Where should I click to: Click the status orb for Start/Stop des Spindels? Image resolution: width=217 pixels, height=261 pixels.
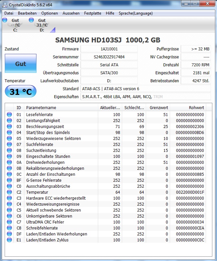click(9, 133)
